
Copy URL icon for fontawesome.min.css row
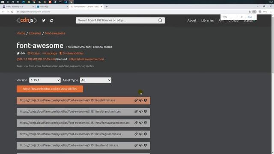click(136, 123)
